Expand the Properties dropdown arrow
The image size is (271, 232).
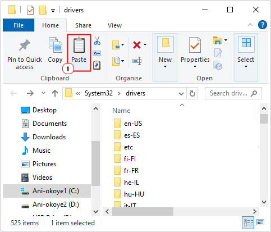195,67
